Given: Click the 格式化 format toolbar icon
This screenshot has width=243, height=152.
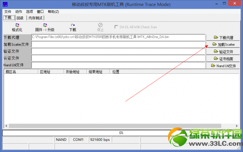Looking at the screenshot, I should tap(17, 25).
